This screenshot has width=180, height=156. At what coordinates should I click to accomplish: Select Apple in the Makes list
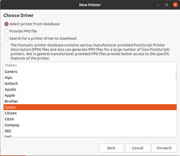(90, 95)
